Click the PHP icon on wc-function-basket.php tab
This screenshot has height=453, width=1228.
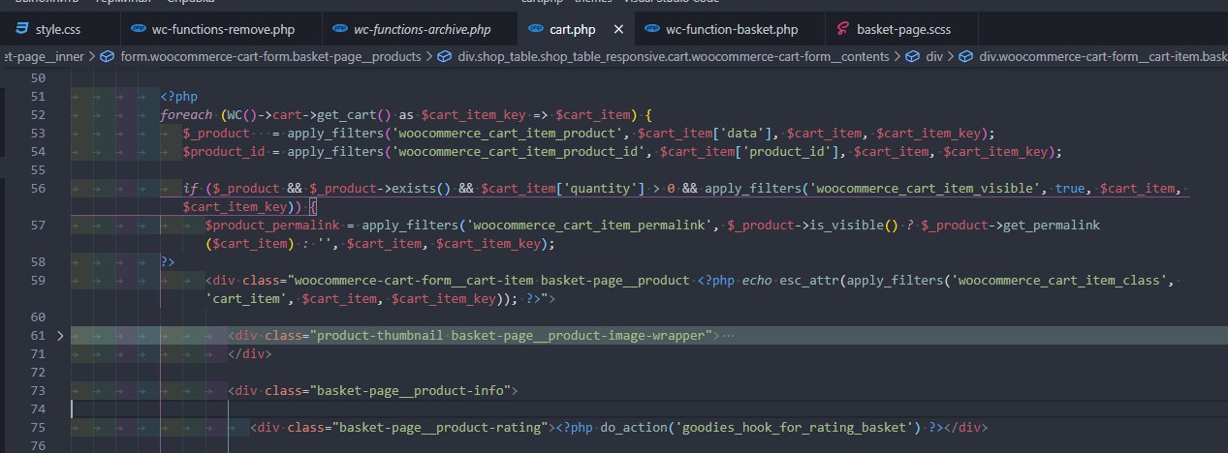pos(651,30)
